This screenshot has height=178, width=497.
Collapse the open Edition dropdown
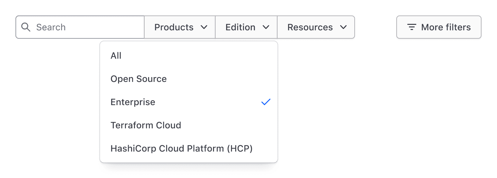coord(246,27)
